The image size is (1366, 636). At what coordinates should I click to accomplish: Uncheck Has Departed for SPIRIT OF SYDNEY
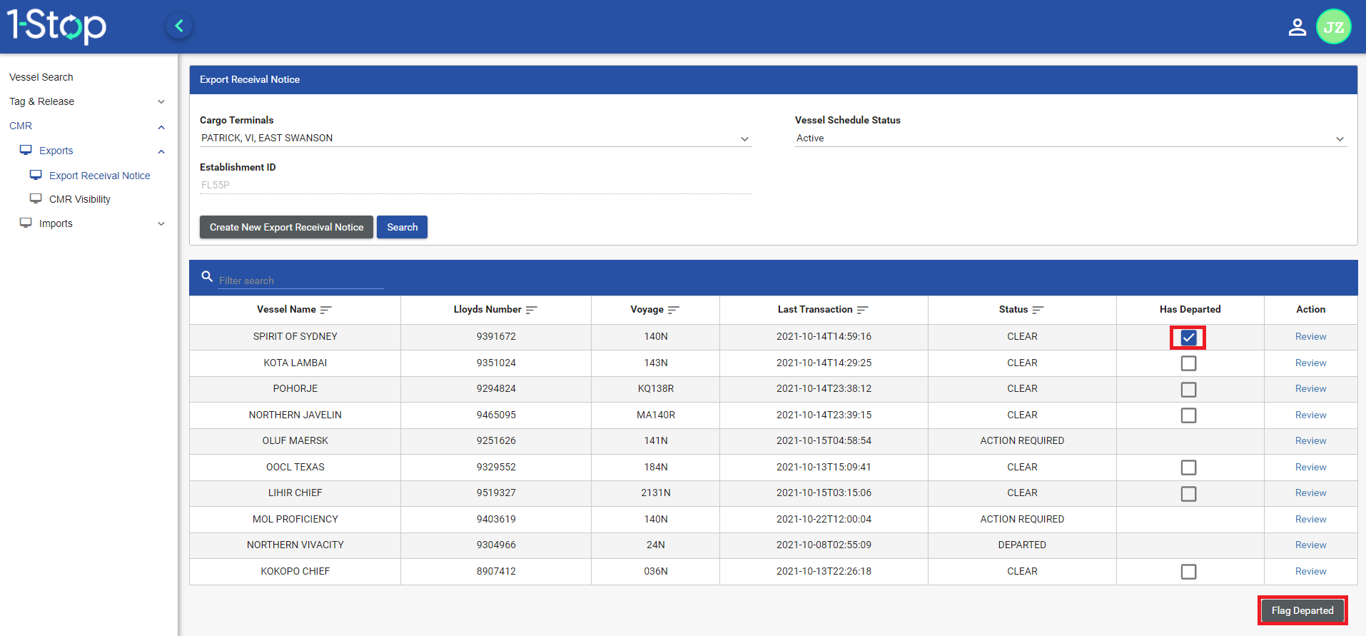(x=1188, y=338)
